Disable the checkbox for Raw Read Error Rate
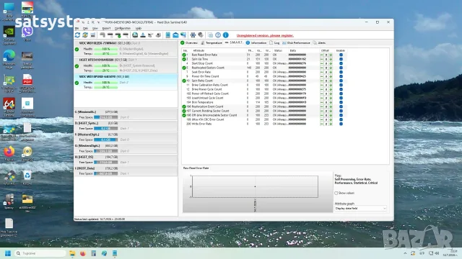Viewport: 462px width, 259px height. [341, 55]
